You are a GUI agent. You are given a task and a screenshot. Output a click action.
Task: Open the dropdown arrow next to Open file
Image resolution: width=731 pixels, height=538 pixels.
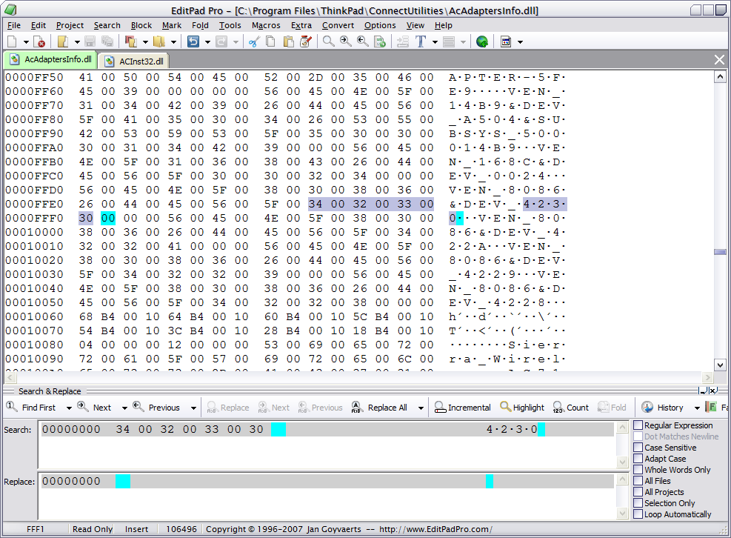(x=77, y=42)
